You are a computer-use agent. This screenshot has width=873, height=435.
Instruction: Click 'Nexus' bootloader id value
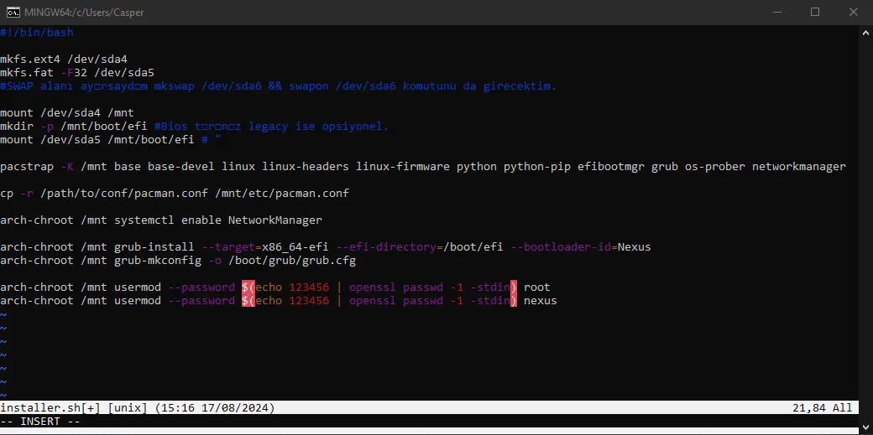pyautogui.click(x=635, y=246)
